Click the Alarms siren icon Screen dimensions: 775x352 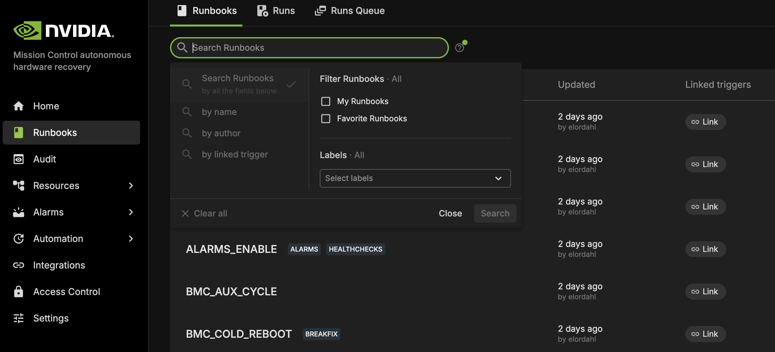tap(19, 212)
